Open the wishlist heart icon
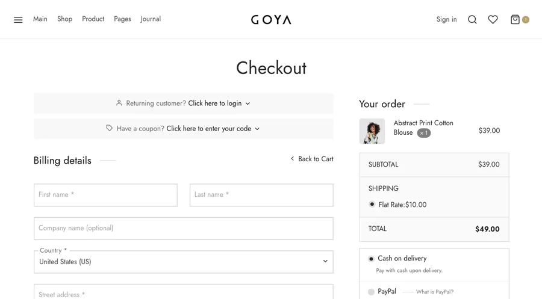 point(493,19)
